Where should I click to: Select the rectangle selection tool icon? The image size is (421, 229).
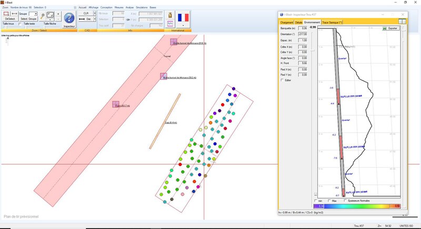click(6, 14)
